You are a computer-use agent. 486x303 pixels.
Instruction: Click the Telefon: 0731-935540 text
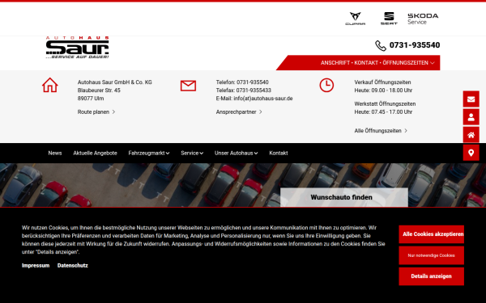click(242, 82)
